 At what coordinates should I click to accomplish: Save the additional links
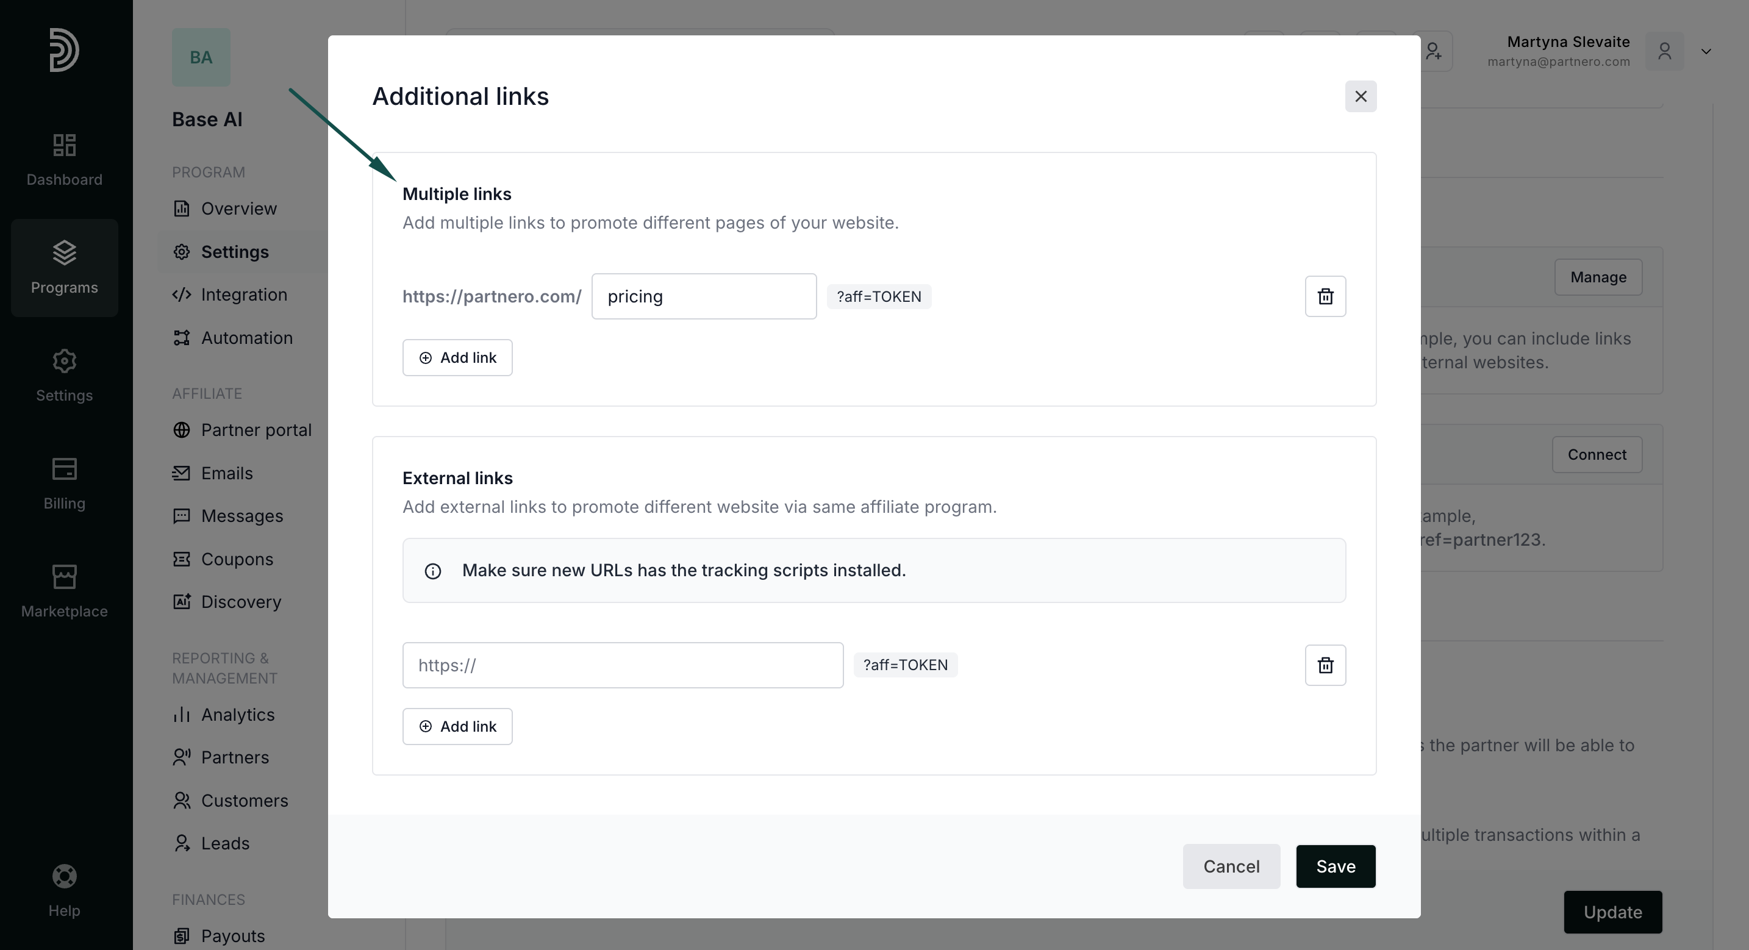pyautogui.click(x=1335, y=866)
